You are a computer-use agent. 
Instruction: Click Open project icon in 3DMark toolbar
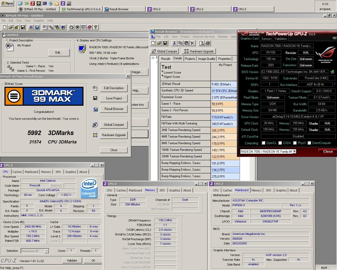[11, 27]
